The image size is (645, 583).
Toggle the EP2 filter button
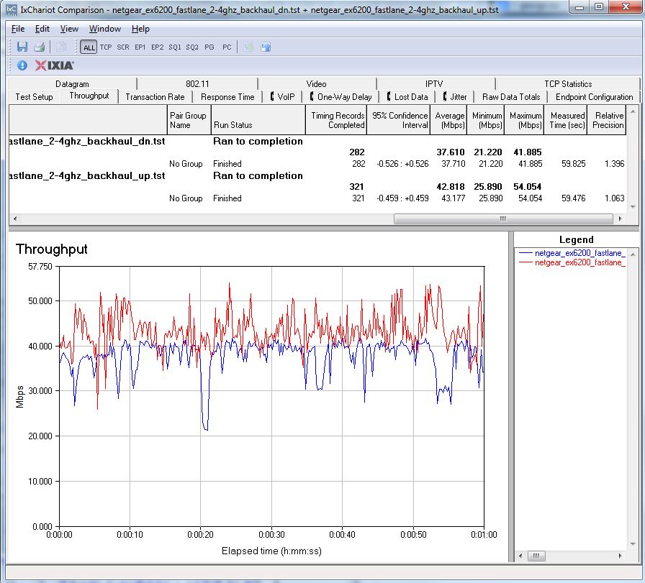pyautogui.click(x=157, y=47)
